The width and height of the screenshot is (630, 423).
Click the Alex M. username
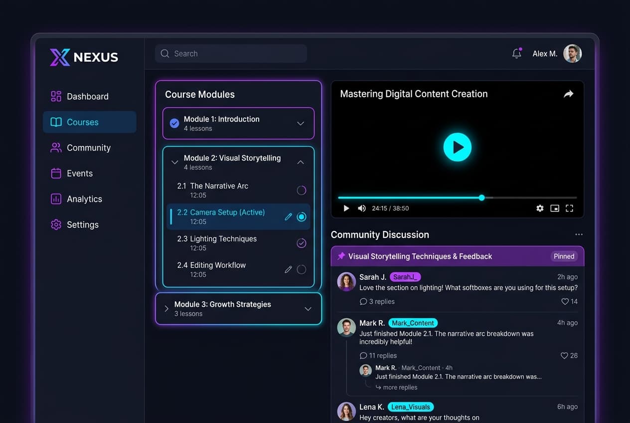click(x=545, y=53)
